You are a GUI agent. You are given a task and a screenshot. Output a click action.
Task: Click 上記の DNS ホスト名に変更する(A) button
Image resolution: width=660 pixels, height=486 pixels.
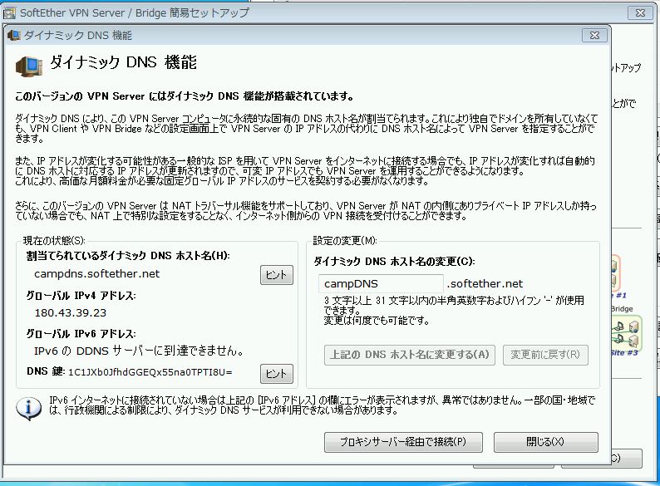pos(410,355)
